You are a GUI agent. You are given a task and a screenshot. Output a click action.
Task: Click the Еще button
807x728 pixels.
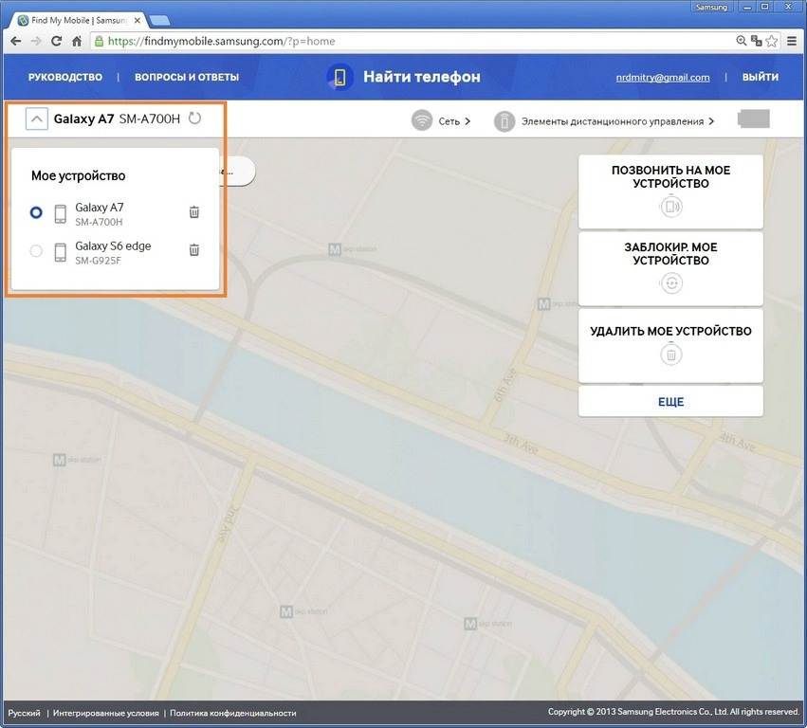[x=670, y=402]
